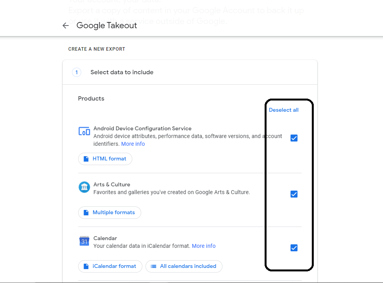Toggle the Calendar data checkbox
383x283 pixels.
click(294, 247)
